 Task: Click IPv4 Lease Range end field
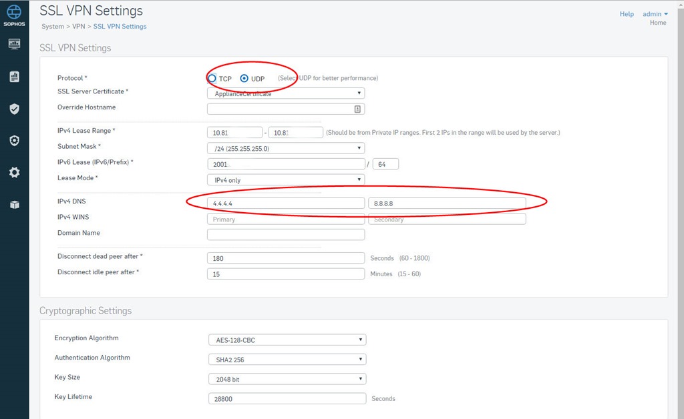coord(295,132)
